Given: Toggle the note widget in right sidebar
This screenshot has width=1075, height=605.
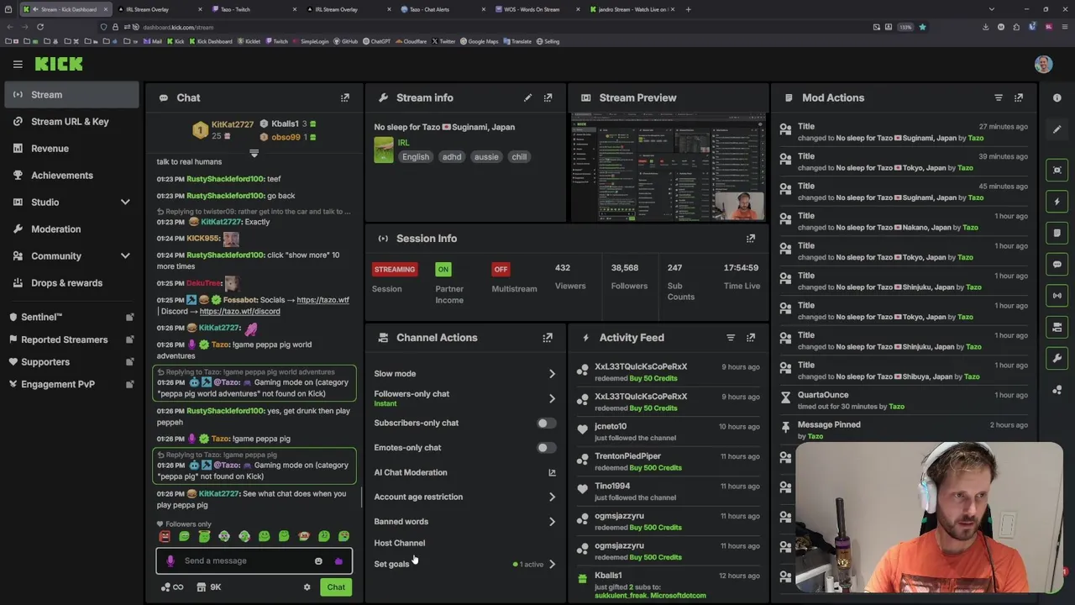Looking at the screenshot, I should (1057, 233).
